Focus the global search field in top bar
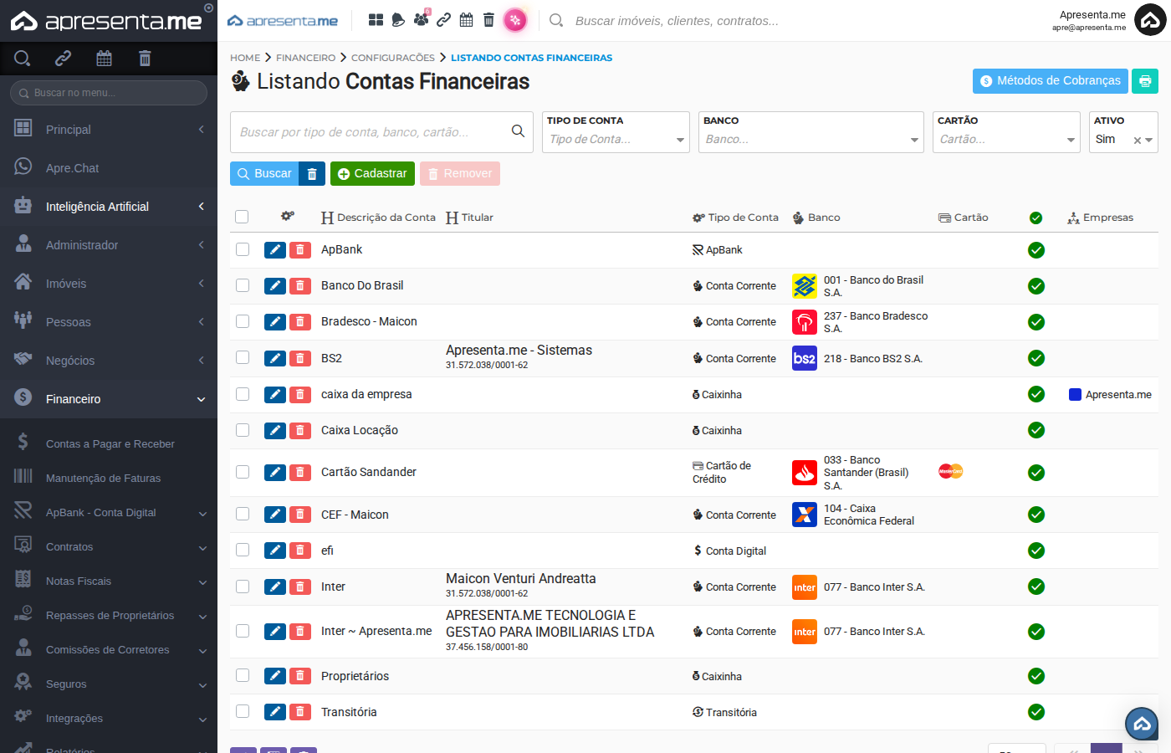This screenshot has height=753, width=1171. pyautogui.click(x=678, y=20)
